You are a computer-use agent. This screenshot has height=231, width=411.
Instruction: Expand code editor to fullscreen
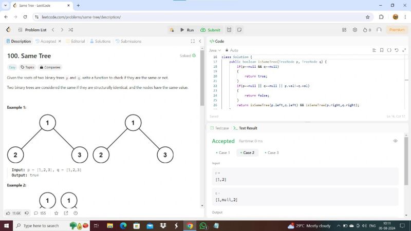point(404,50)
